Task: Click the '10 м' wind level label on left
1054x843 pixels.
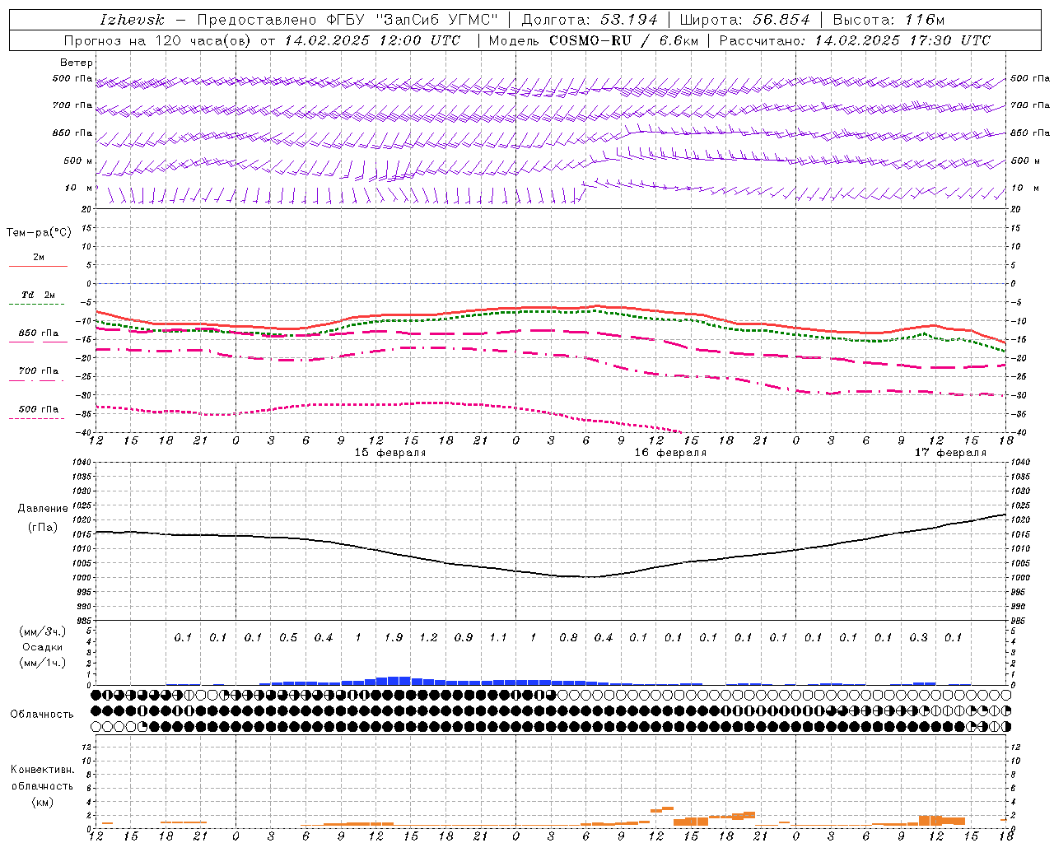Action: [78, 188]
